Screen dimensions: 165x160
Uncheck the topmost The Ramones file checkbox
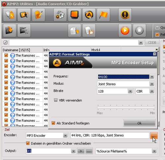[x=6, y=55]
